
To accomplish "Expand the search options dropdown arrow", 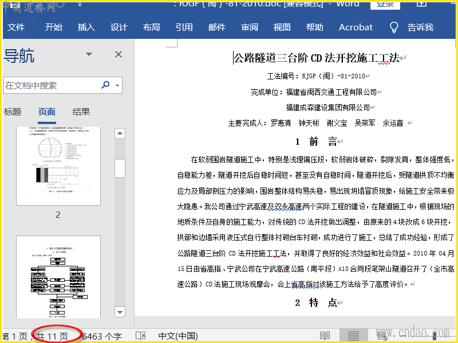I will coord(117,85).
